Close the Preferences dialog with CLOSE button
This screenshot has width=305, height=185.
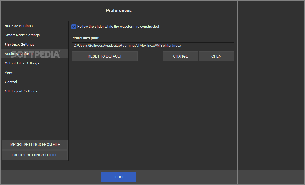click(118, 177)
